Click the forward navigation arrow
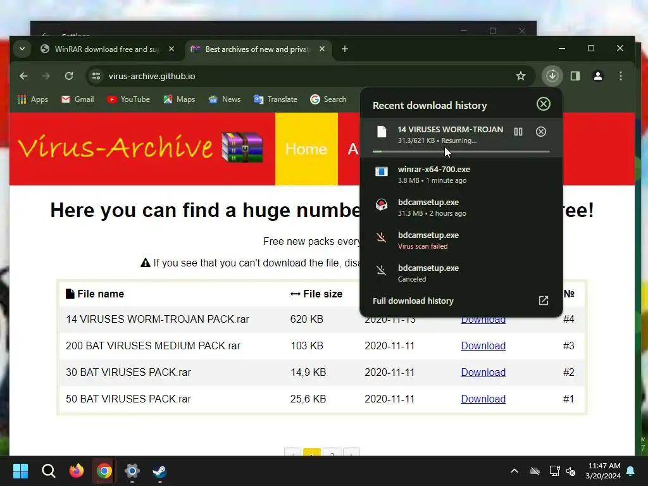Image resolution: width=648 pixels, height=486 pixels. click(x=46, y=76)
